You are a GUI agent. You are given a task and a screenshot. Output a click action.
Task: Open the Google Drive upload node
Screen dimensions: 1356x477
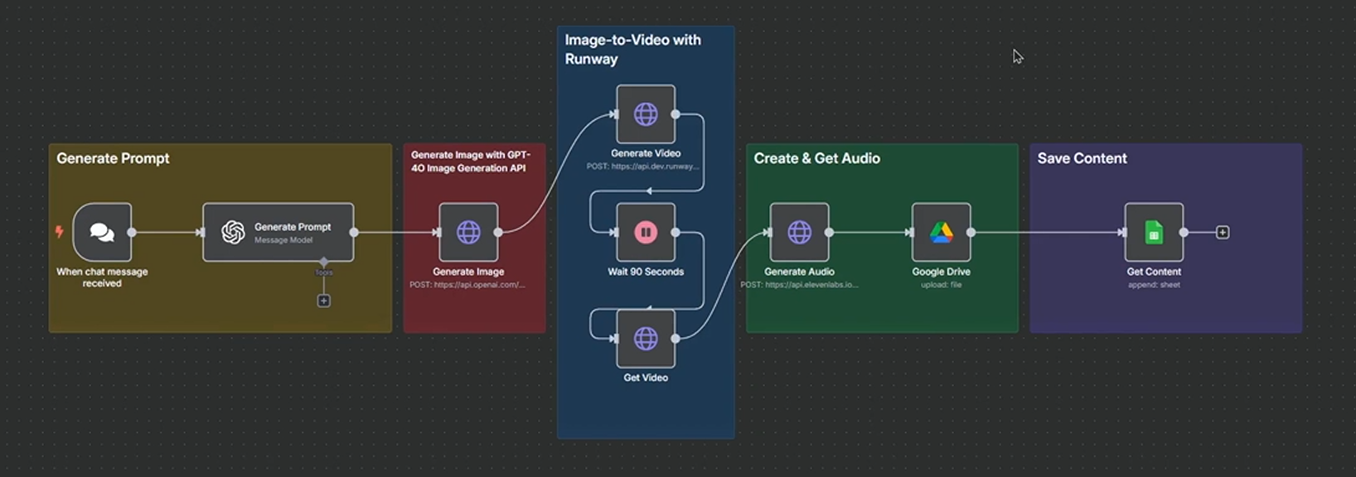[x=941, y=233]
